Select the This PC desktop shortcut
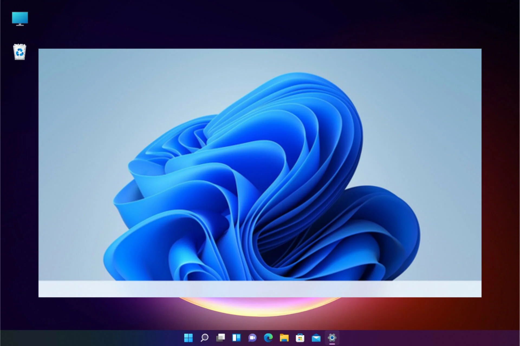The height and width of the screenshot is (346, 520). [20, 18]
